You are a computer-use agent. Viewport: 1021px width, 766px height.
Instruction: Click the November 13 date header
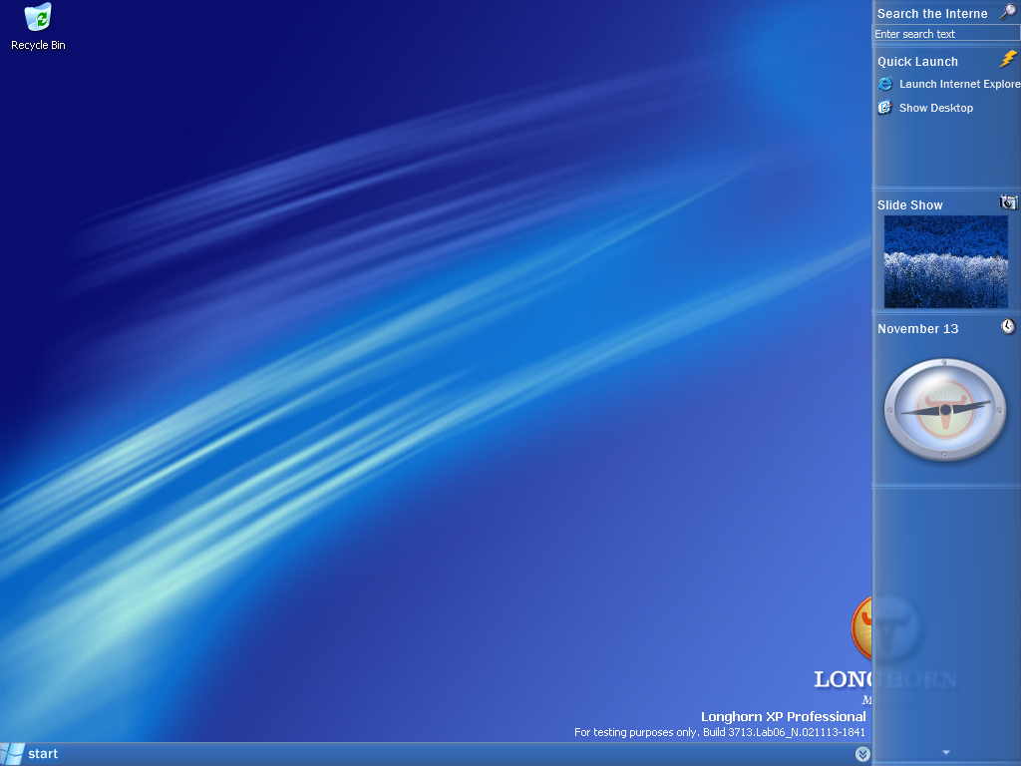(x=917, y=329)
